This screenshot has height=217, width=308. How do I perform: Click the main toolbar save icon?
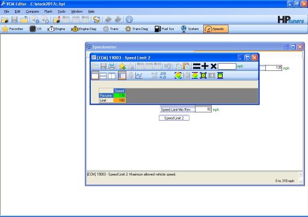click(x=14, y=20)
